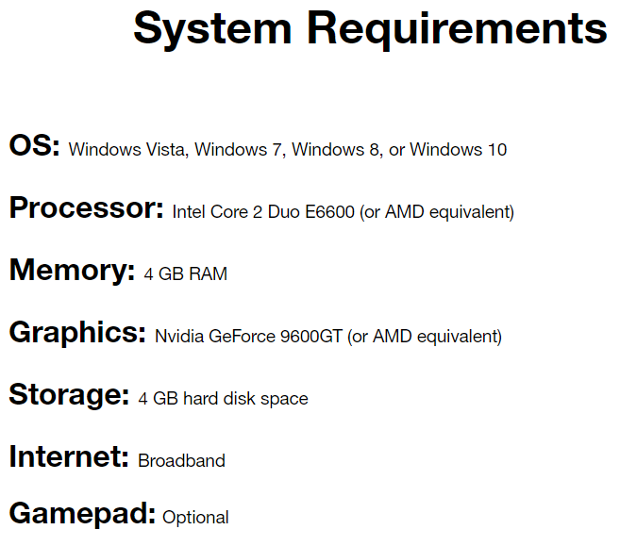Image resolution: width=620 pixels, height=546 pixels.
Task: Select Nvidia GeForce 9600GT text
Action: [x=248, y=337]
